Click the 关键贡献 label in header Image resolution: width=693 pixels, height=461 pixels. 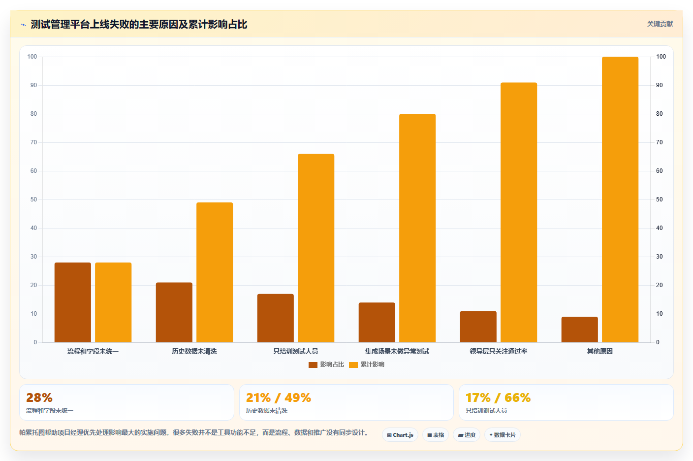(660, 24)
